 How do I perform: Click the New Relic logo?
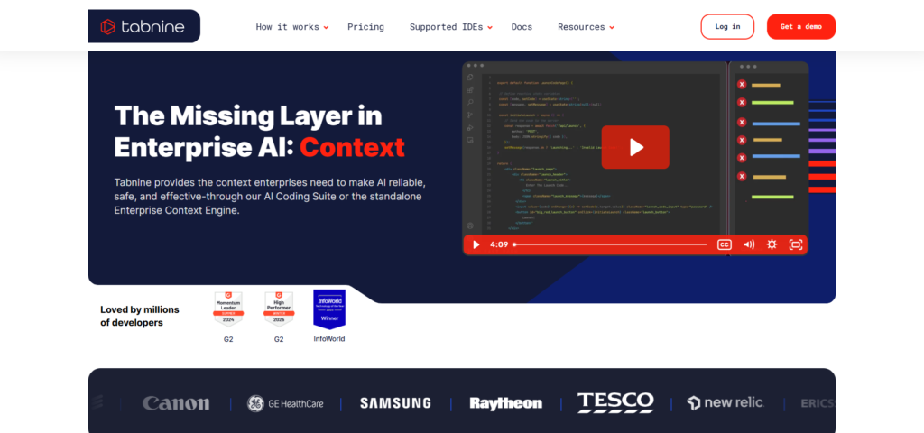point(725,403)
